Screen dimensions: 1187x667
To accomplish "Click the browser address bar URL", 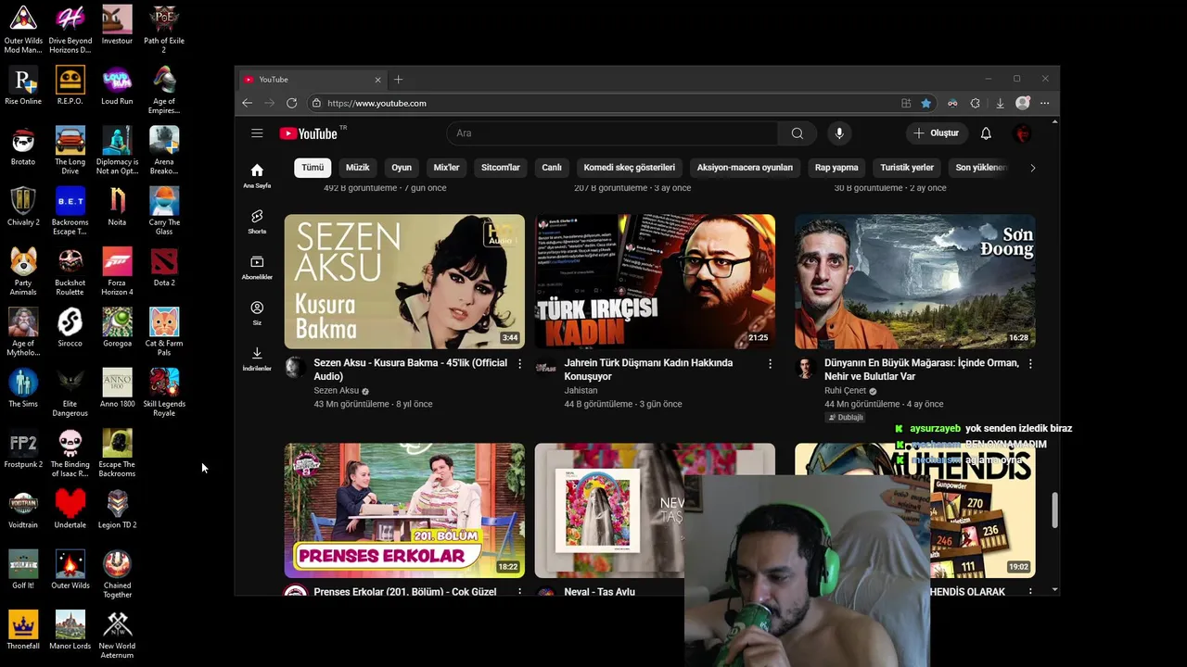I will tap(377, 103).
